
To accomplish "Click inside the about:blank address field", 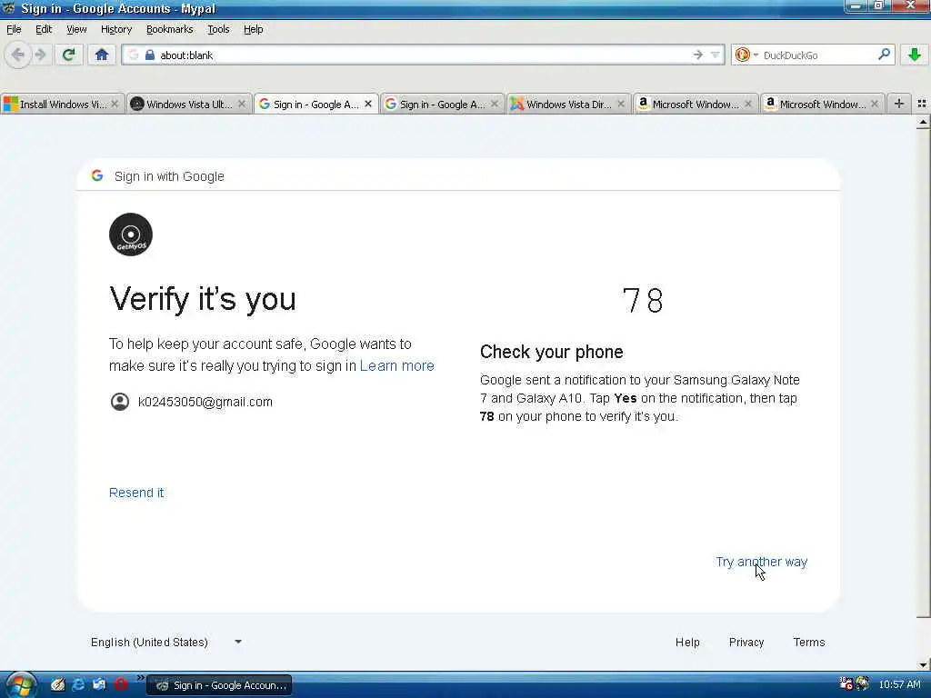I will click(x=422, y=55).
